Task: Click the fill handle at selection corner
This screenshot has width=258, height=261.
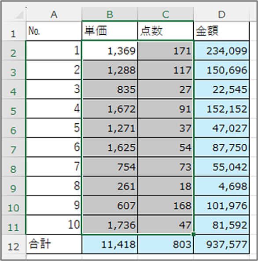Action: [193, 234]
